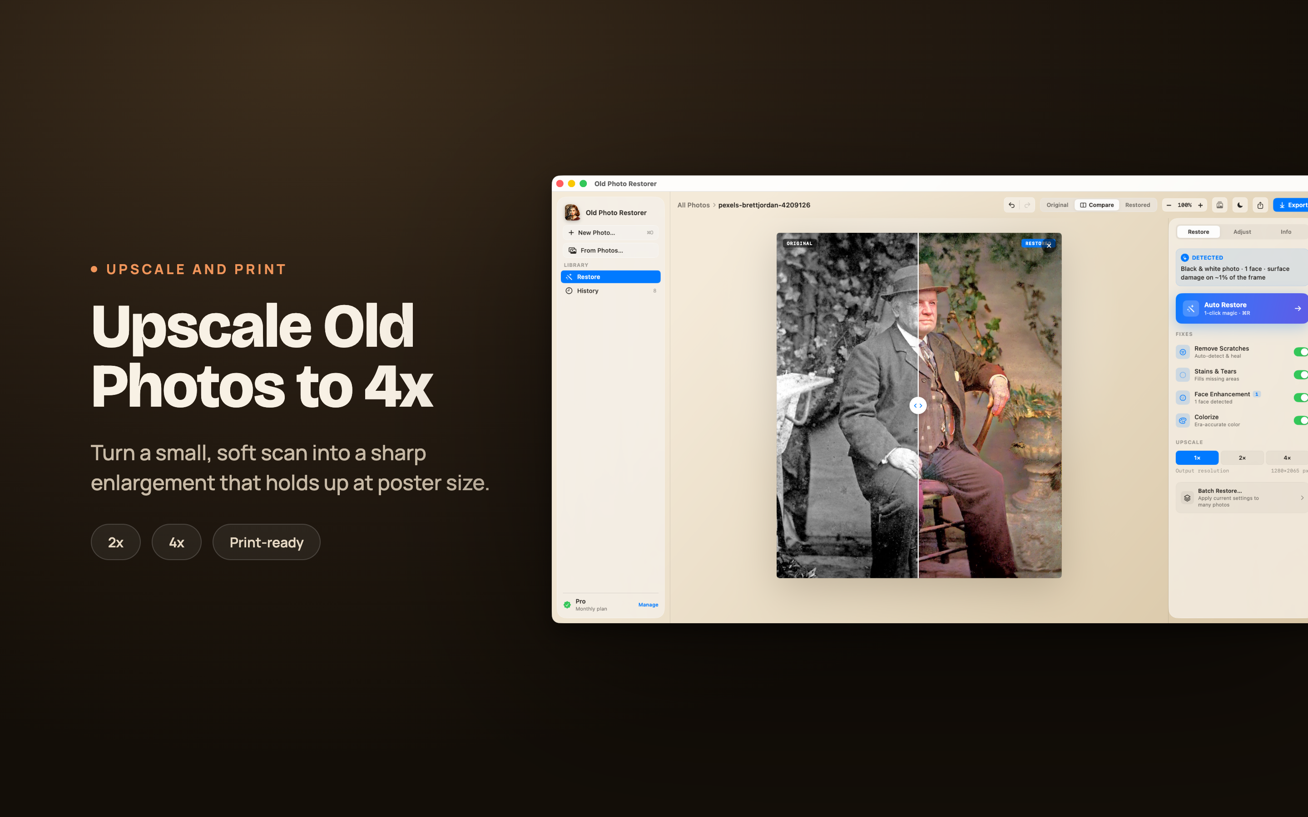Viewport: 1308px width, 817px height.
Task: Select 2x upscale option
Action: (1242, 458)
